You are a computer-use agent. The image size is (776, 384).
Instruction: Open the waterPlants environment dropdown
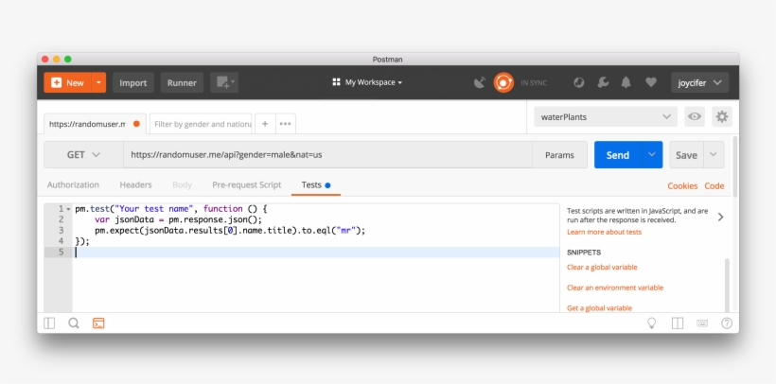point(606,116)
